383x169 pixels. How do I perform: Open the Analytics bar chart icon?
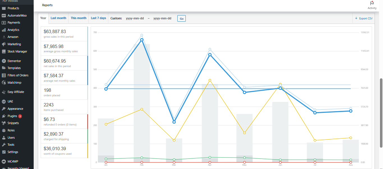tap(4, 30)
